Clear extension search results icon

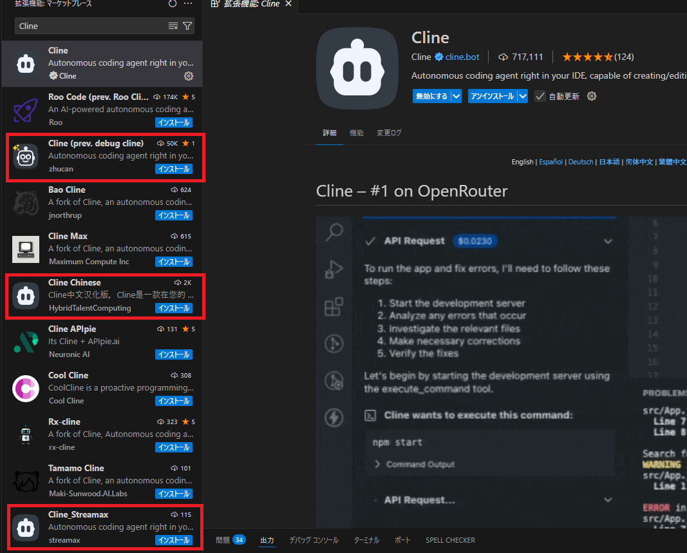173,26
